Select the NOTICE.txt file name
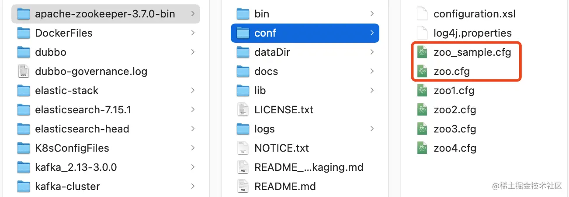Image resolution: width=569 pixels, height=197 pixels. coord(281,148)
